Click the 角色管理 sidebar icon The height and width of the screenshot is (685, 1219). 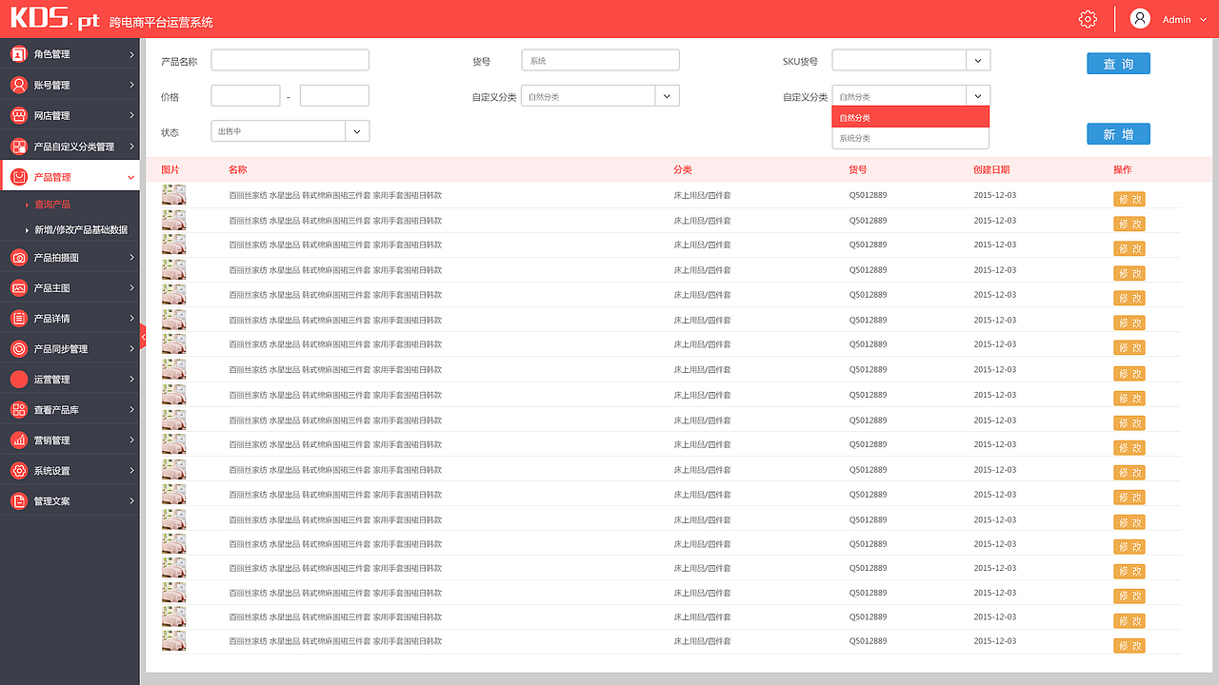(18, 54)
